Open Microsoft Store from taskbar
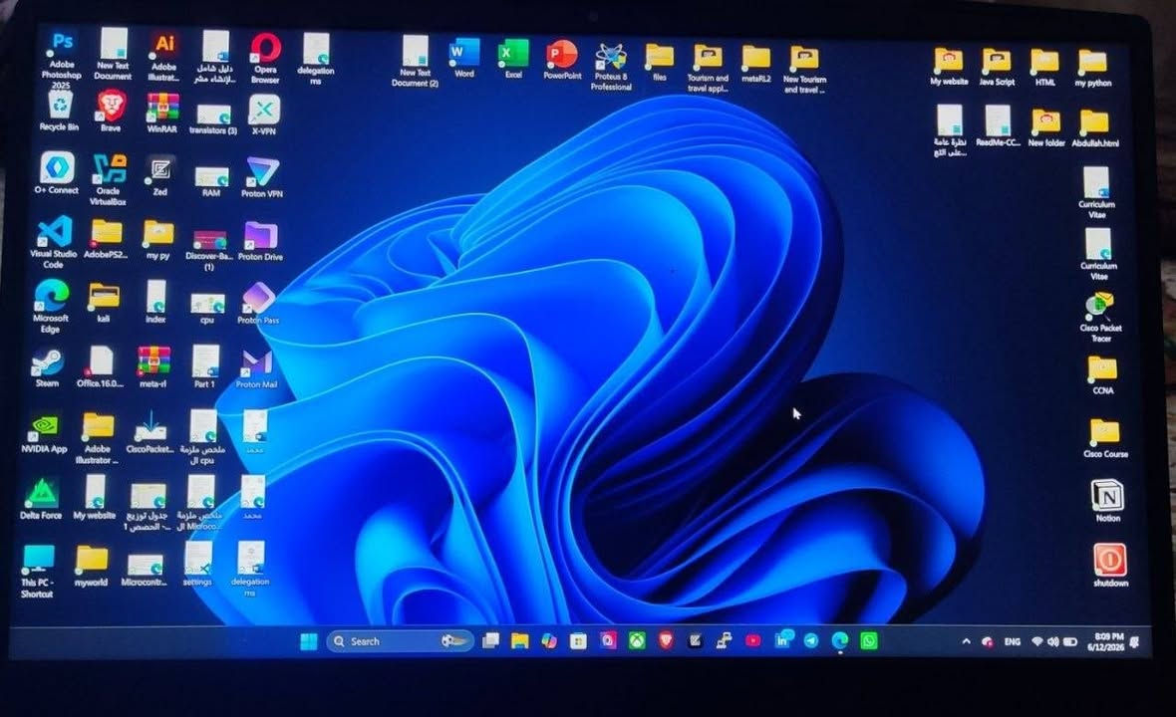The width and height of the screenshot is (1176, 717). click(x=577, y=641)
